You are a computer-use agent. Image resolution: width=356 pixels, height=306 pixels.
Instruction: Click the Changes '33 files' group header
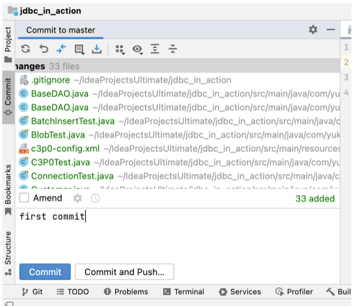coord(177,66)
